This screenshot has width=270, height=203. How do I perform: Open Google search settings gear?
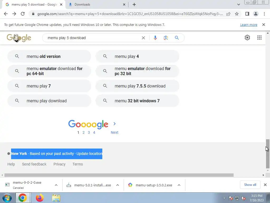tap(247, 38)
